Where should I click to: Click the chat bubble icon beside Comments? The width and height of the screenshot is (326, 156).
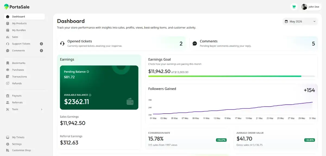click(195, 43)
